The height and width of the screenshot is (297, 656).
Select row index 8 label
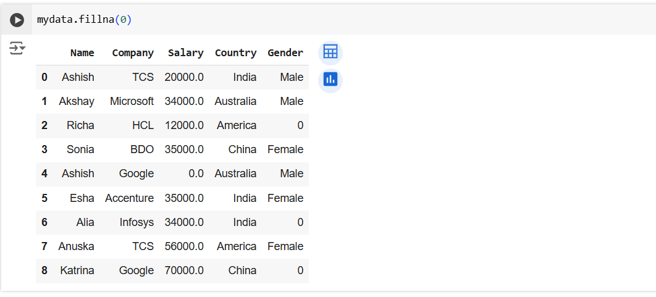(x=44, y=270)
